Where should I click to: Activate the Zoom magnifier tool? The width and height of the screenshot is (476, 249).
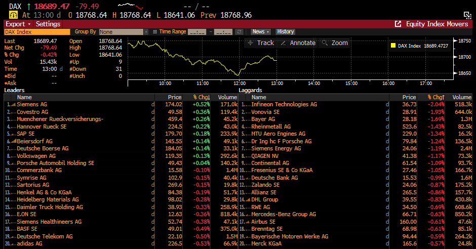click(x=335, y=43)
